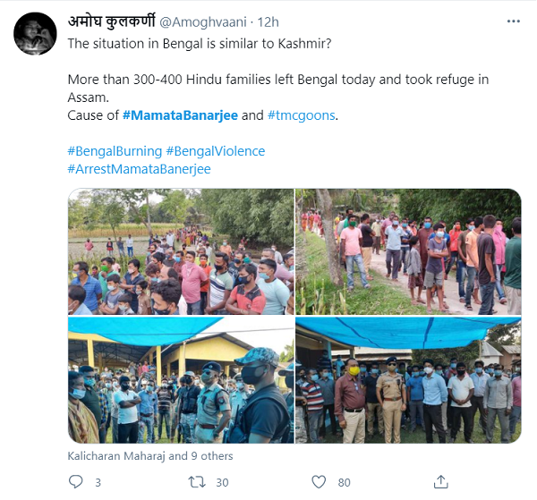View the top-right photo of people on path

point(408,251)
